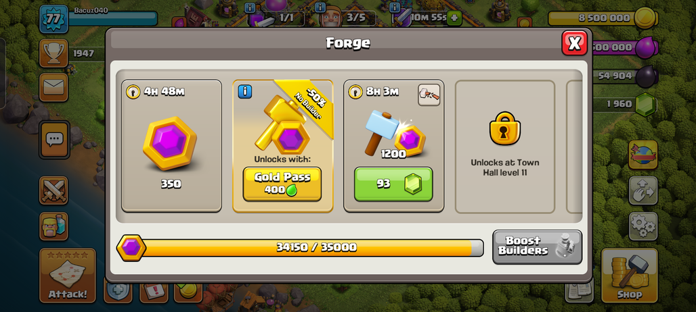Image resolution: width=696 pixels, height=312 pixels.
Task: Finish crafting for 93 gems
Action: click(x=393, y=184)
